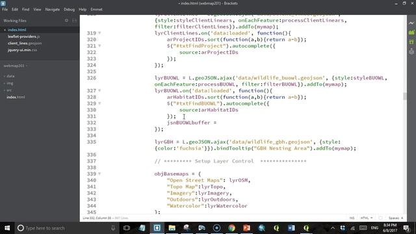The image size is (416, 234).
Task: Open Extension Manager brick icon
Action: pyautogui.click(x=411, y=32)
